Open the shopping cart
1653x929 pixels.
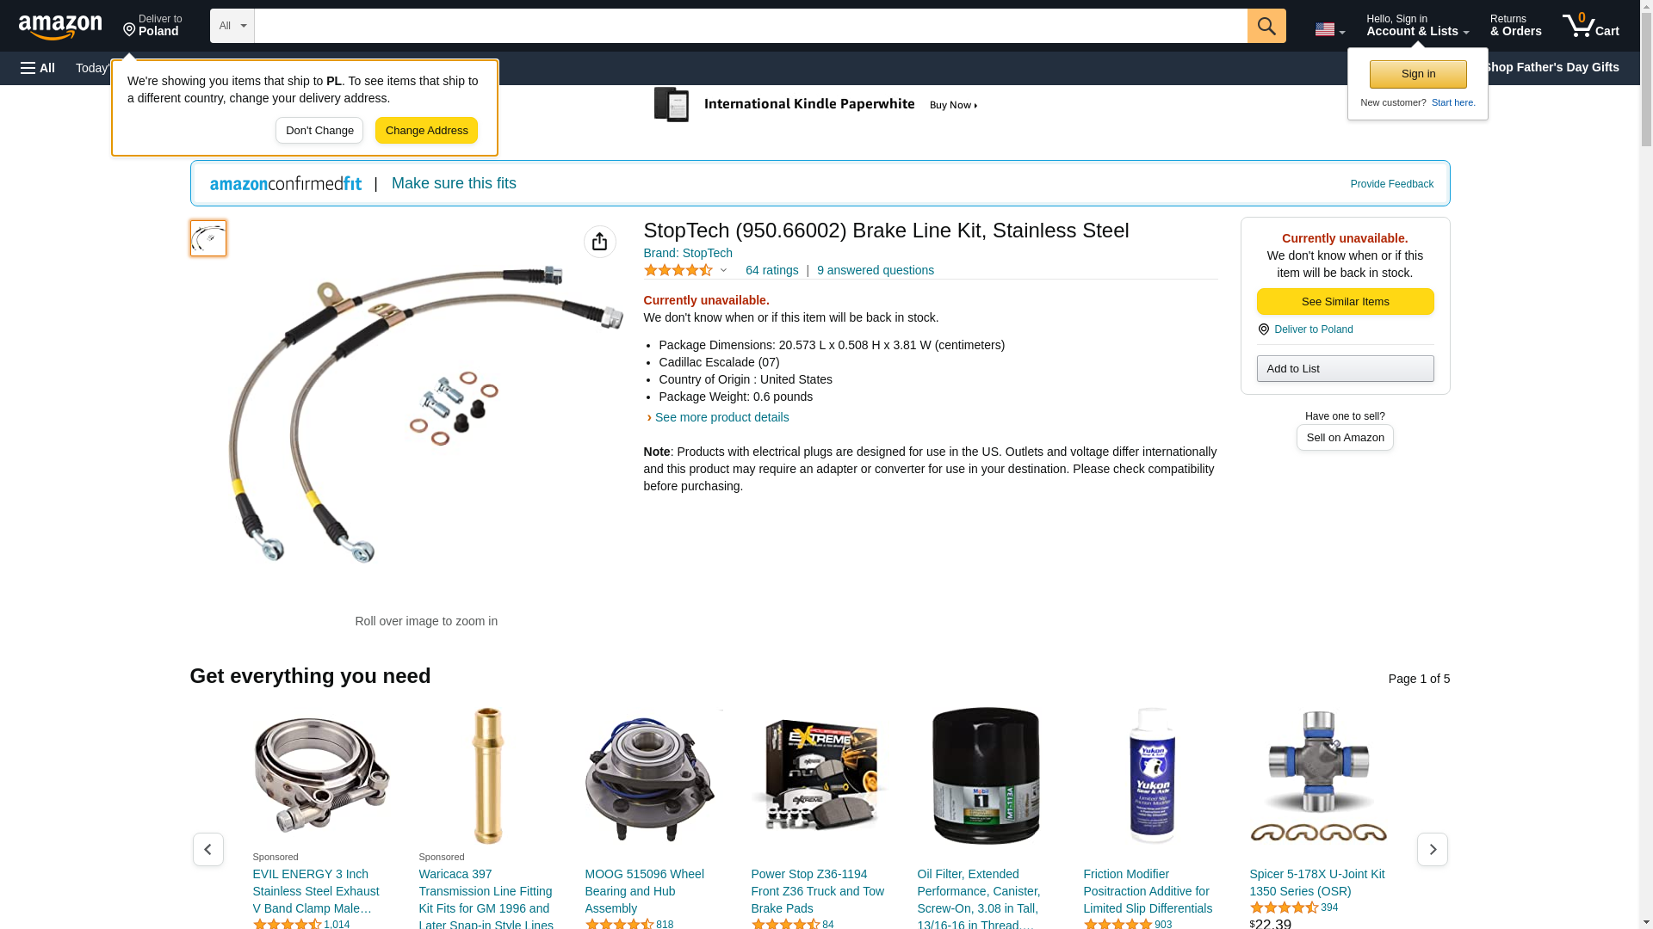tap(1591, 25)
